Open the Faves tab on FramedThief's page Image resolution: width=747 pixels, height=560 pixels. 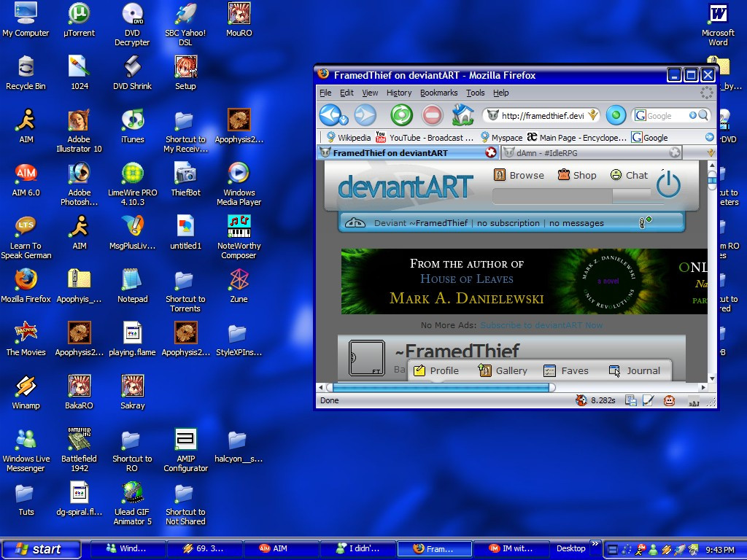click(566, 370)
